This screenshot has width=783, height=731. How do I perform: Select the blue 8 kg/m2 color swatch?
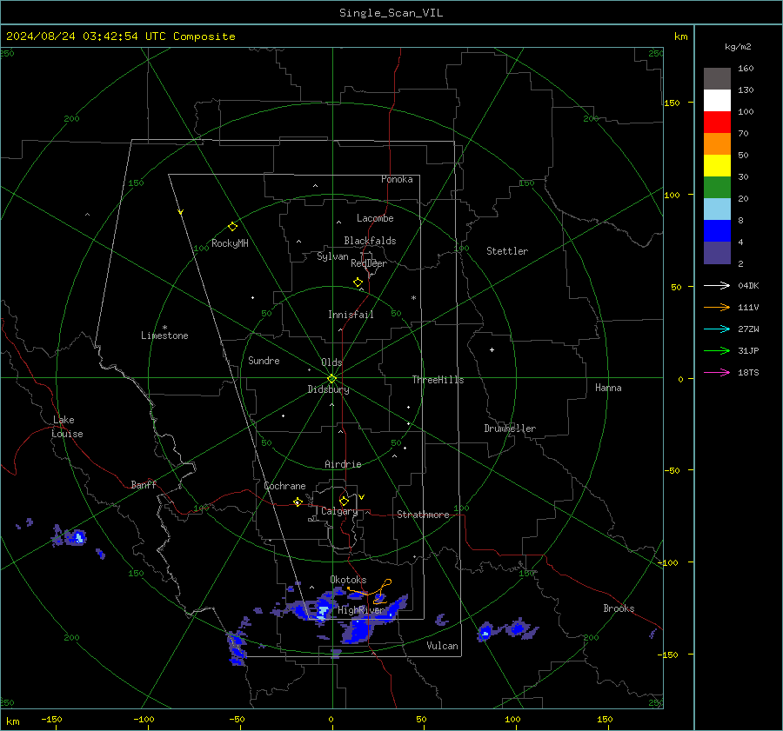717,231
